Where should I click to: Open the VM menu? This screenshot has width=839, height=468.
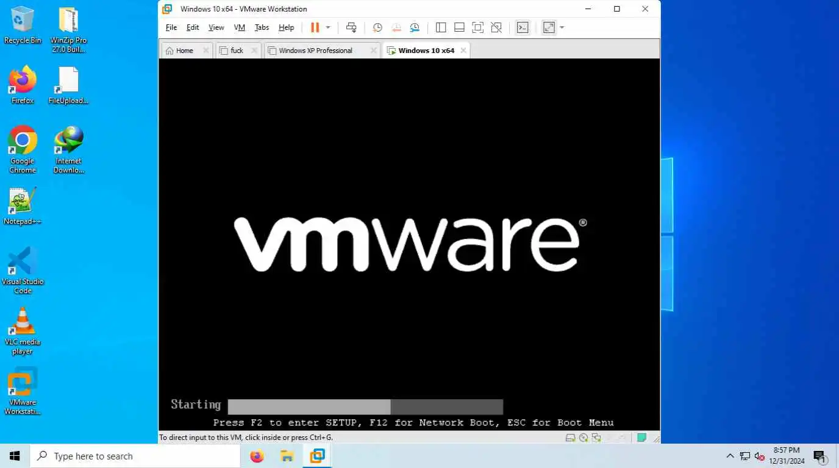[240, 27]
